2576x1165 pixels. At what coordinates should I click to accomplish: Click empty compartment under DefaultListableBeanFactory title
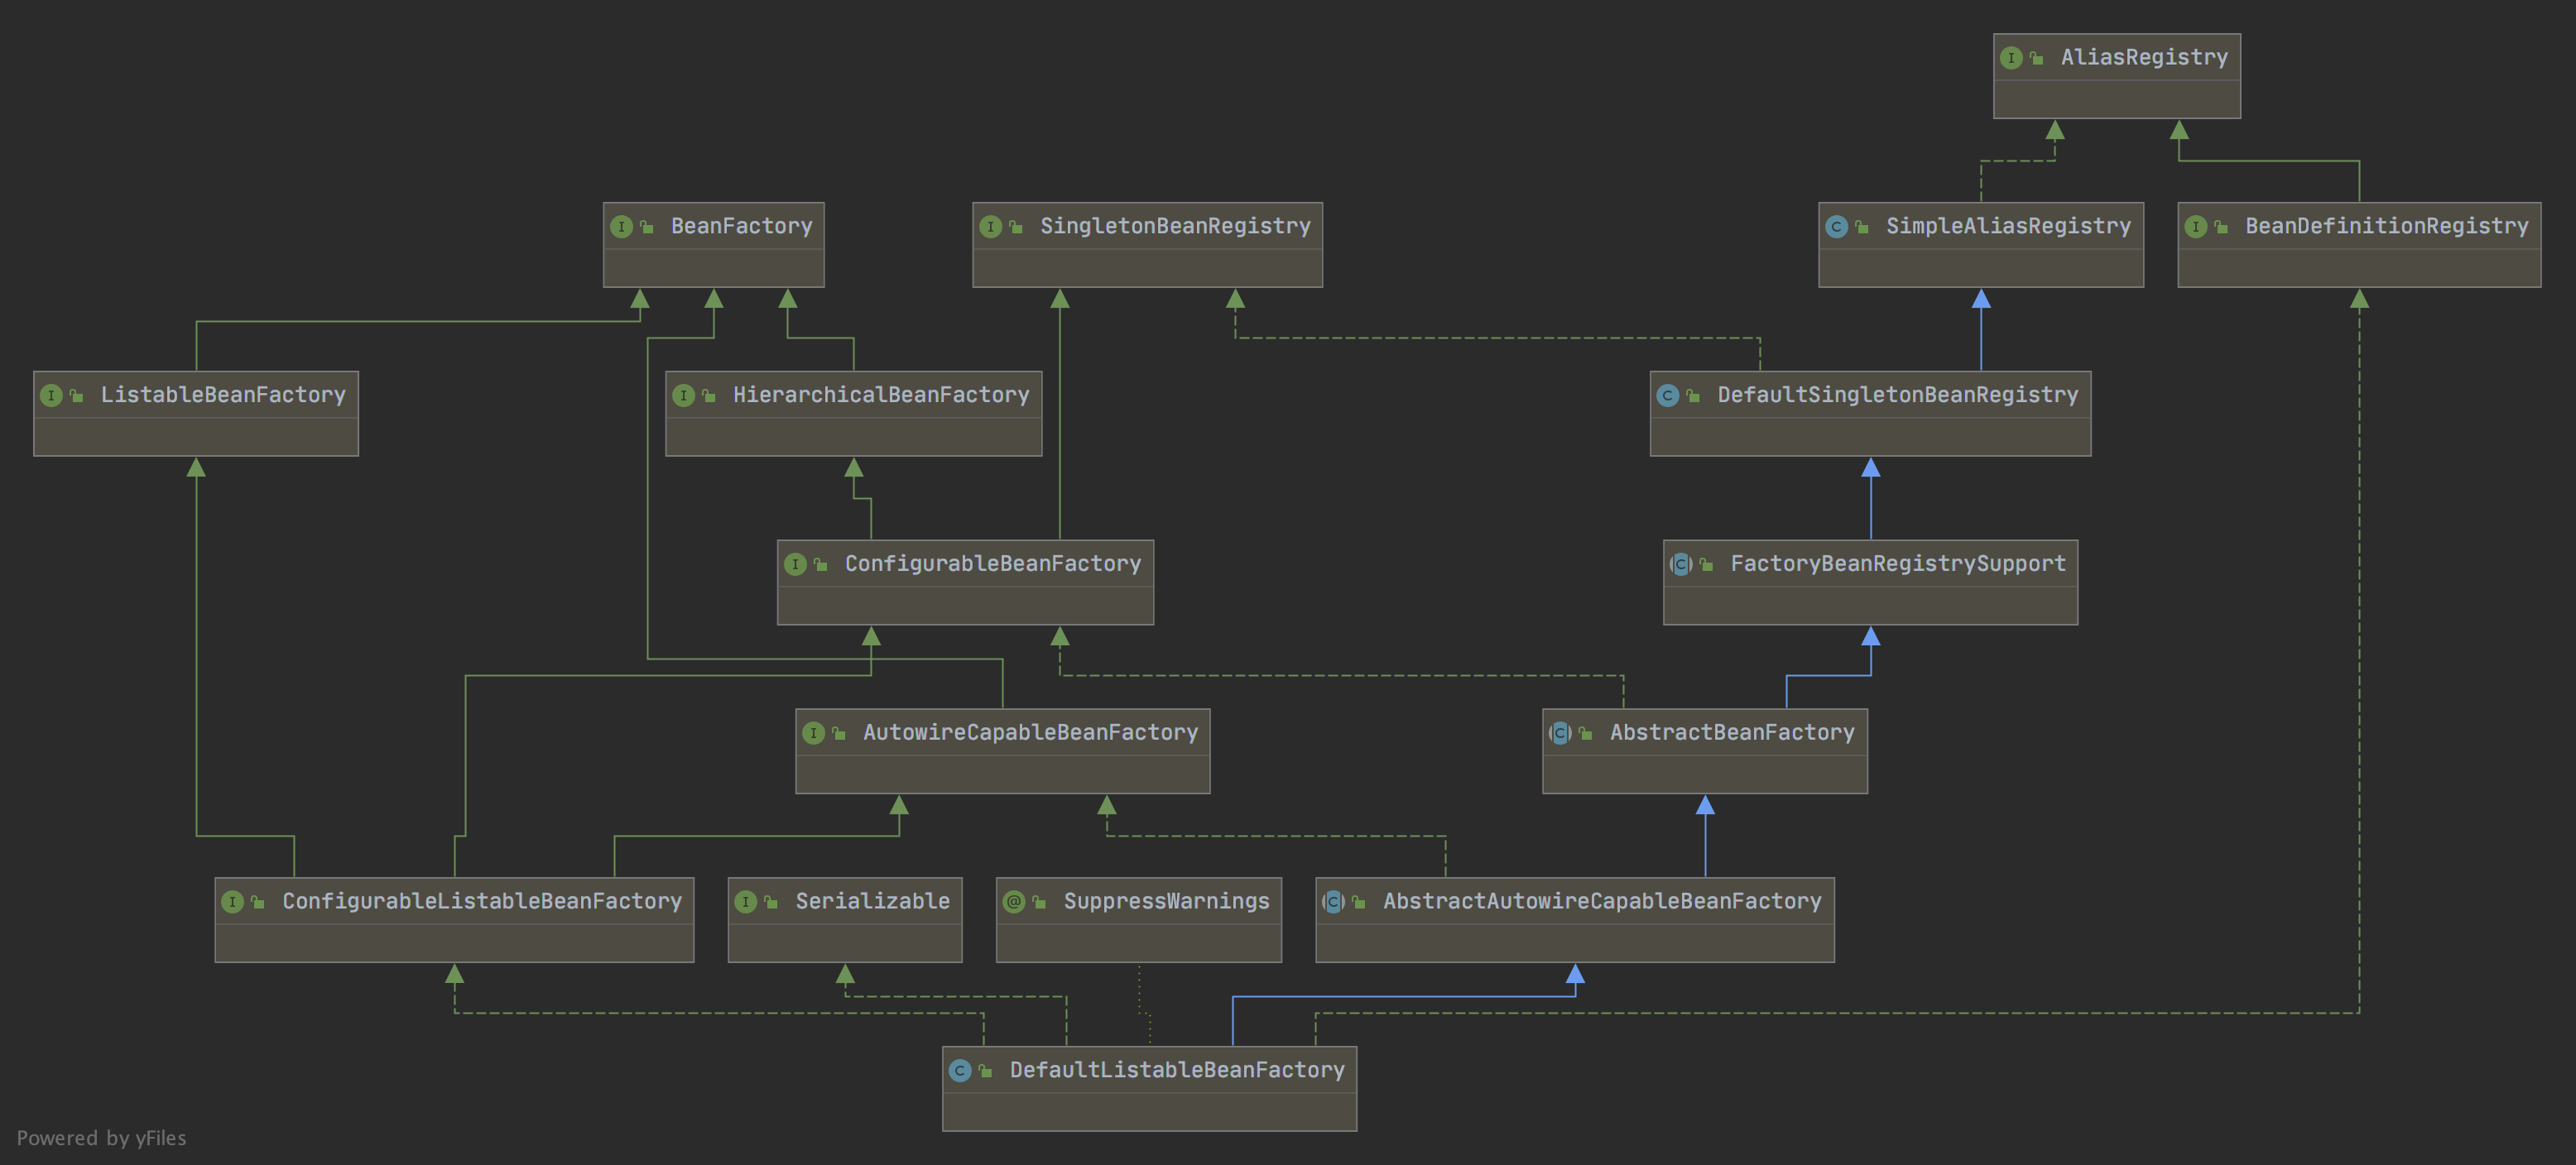point(1149,1111)
